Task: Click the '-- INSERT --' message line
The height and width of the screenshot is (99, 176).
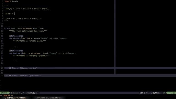Action: click(7, 95)
